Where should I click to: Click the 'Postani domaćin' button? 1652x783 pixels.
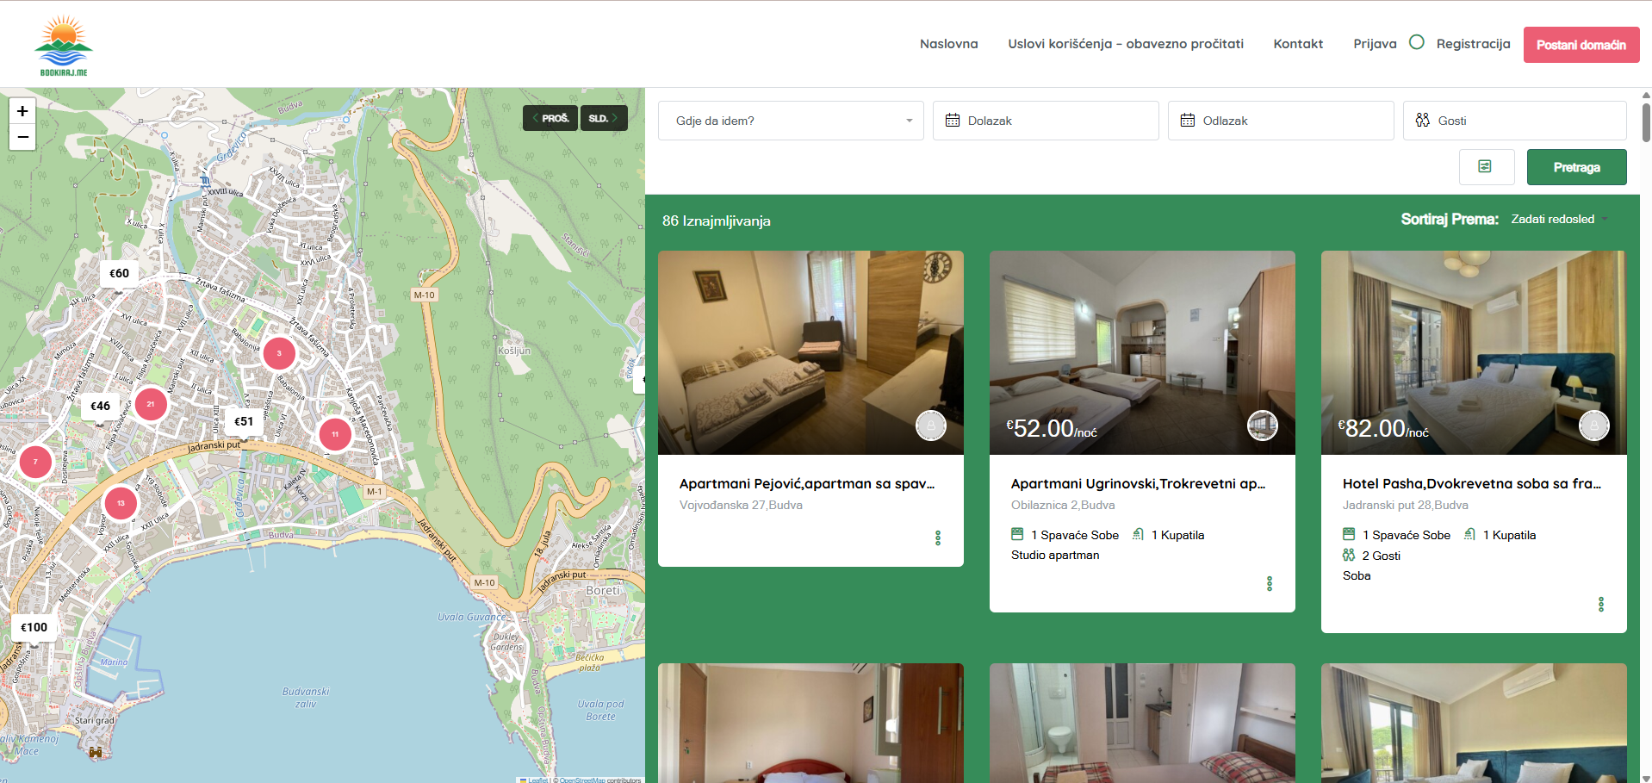[x=1581, y=45]
